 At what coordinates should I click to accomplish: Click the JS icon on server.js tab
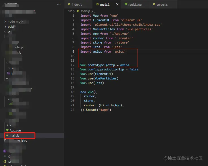click(x=154, y=4)
